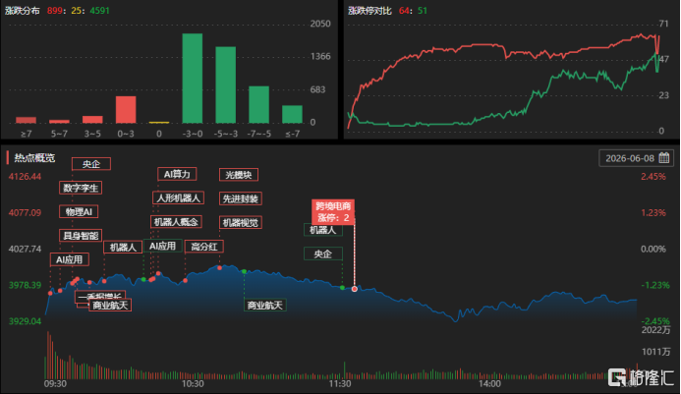This screenshot has width=681, height=394.
Task: Click the 5~7 red distribution bar
Action: click(x=60, y=122)
